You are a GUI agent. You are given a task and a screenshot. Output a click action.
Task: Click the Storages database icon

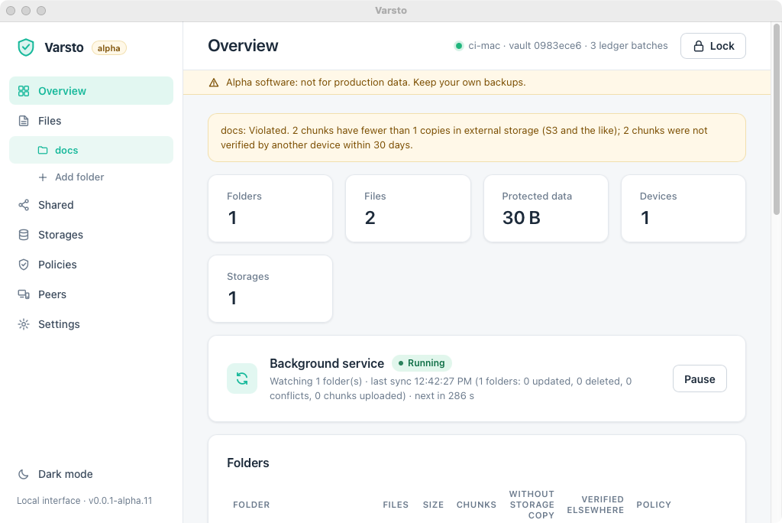pos(24,235)
